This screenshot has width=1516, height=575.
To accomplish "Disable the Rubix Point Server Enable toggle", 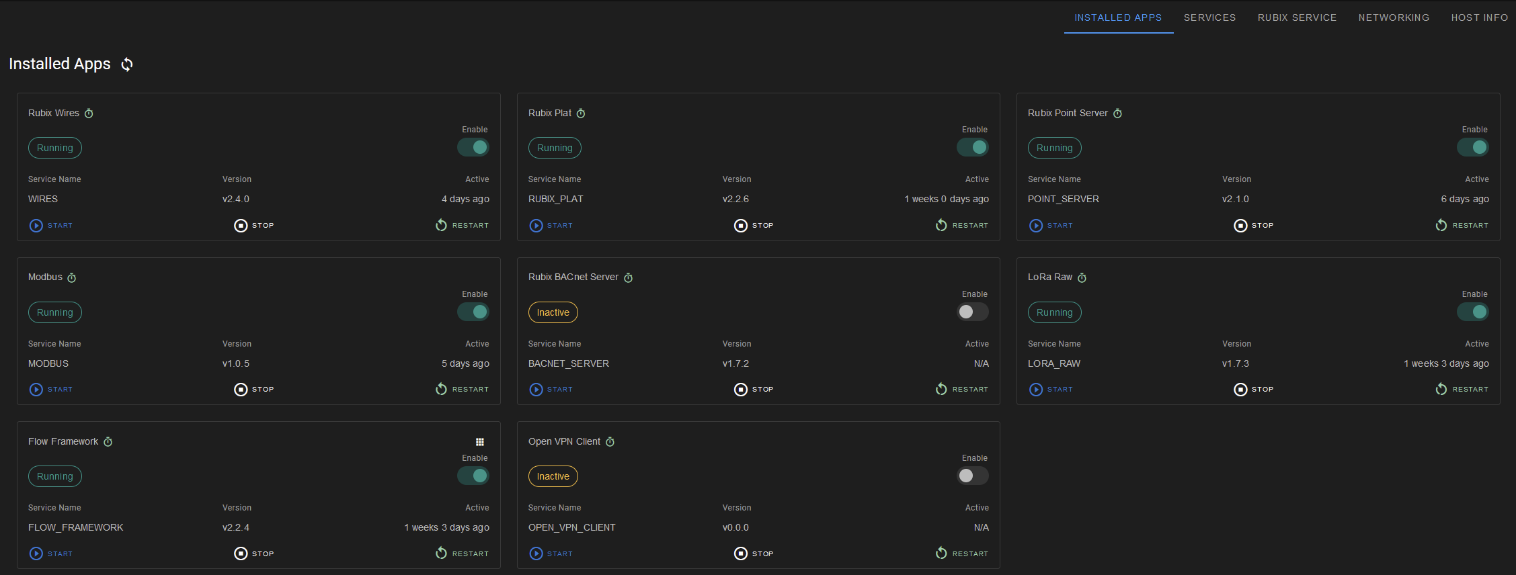I will (1473, 147).
